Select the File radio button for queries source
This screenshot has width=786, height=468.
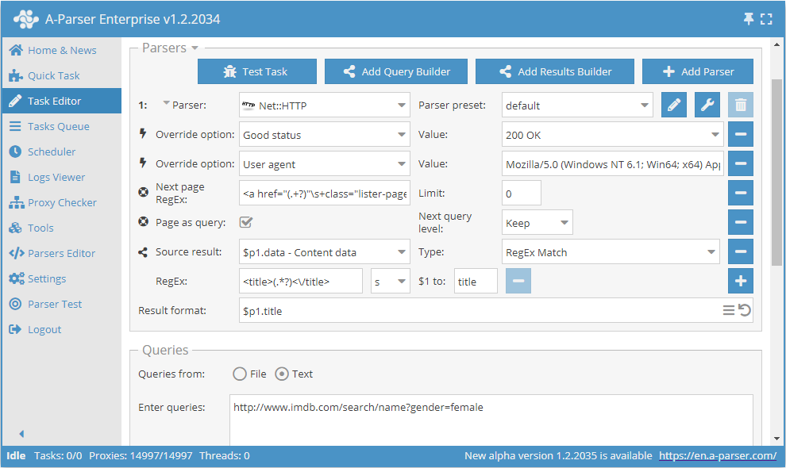(238, 374)
